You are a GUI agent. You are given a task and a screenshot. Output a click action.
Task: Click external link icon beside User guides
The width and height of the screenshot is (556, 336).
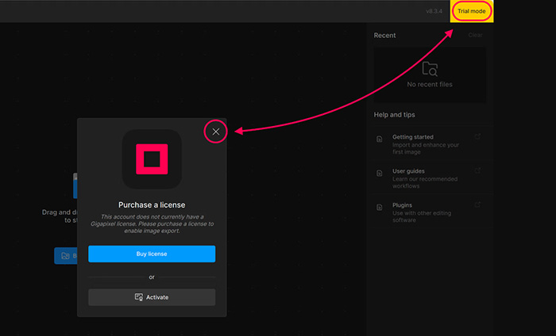(477, 170)
